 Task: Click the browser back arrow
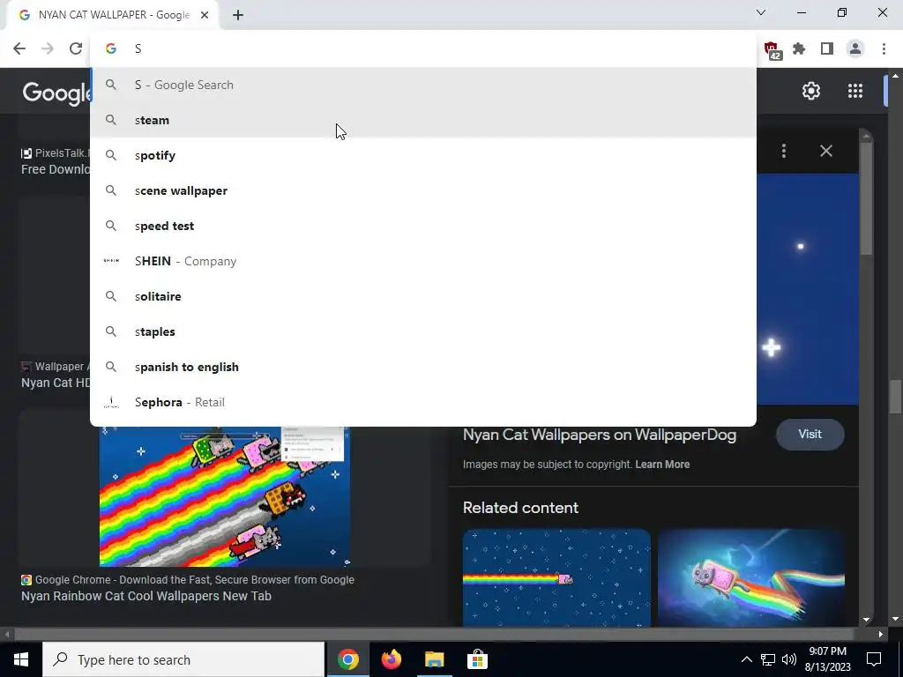click(x=19, y=48)
